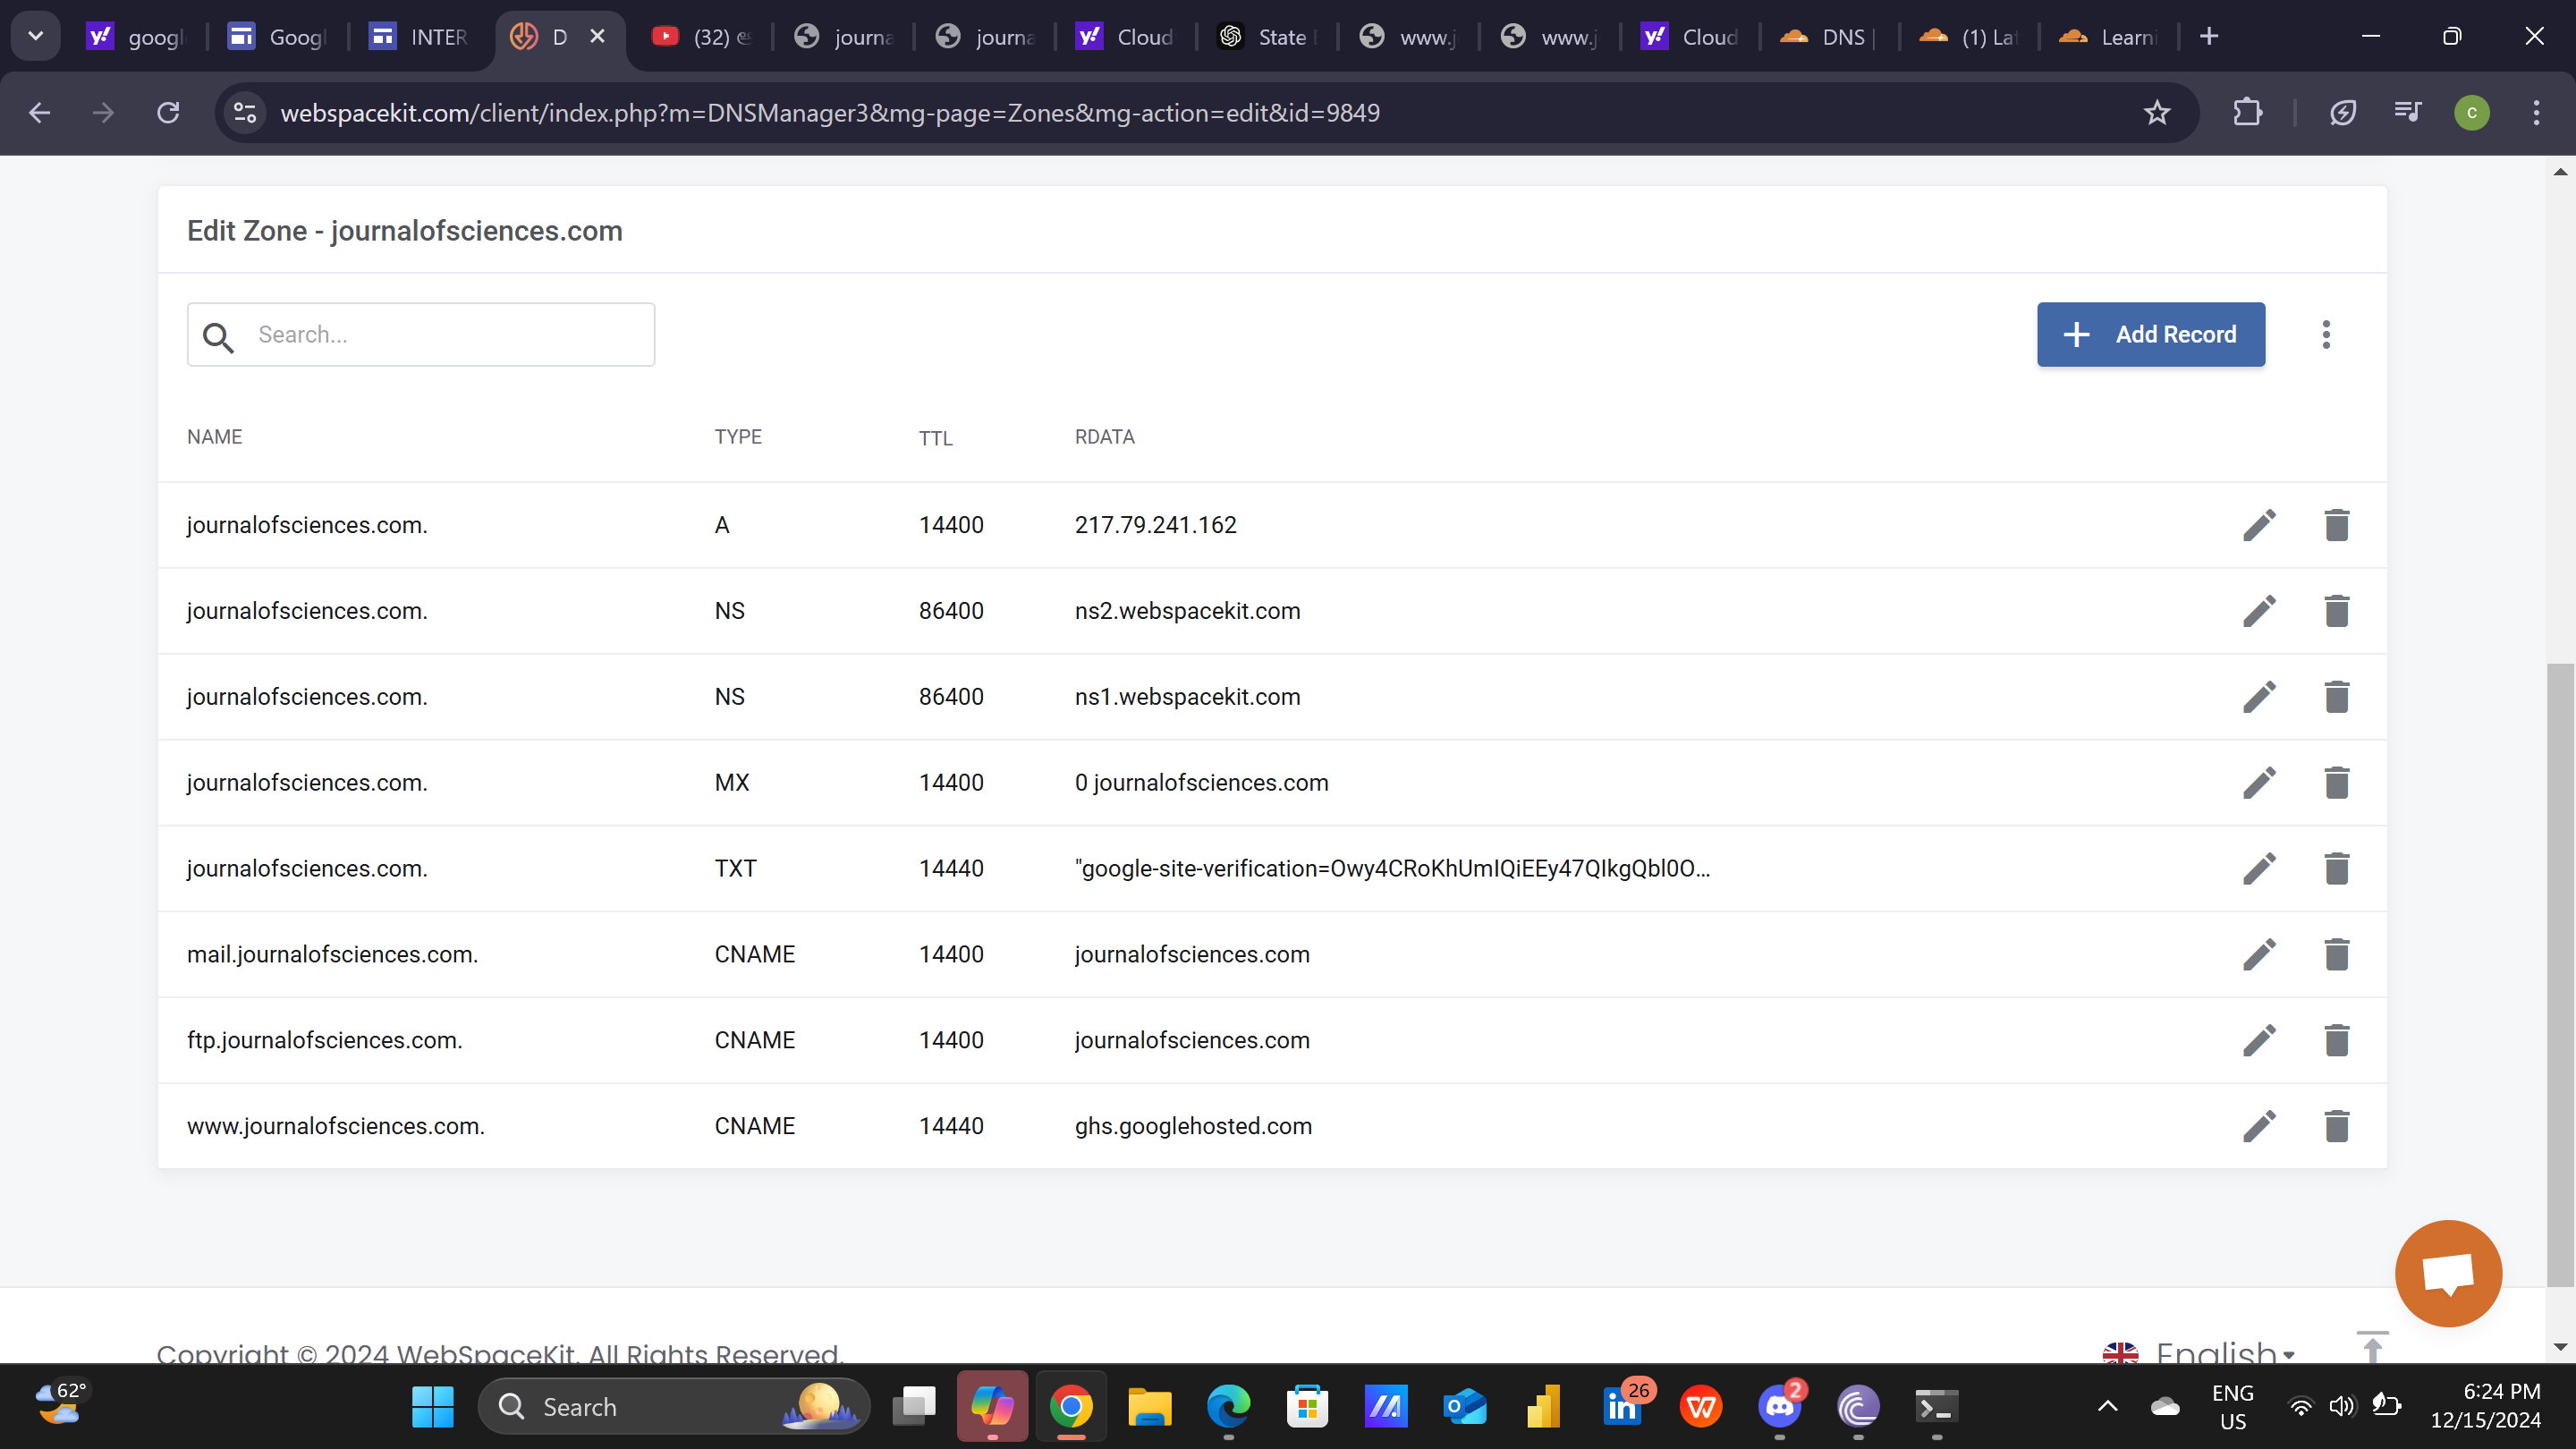Click the scroll-to-top arrow icon
Screen dimensions: 2576x1449
[2372, 1346]
